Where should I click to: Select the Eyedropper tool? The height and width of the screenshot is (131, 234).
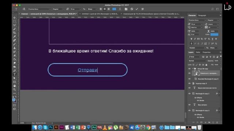[x=15, y=36]
